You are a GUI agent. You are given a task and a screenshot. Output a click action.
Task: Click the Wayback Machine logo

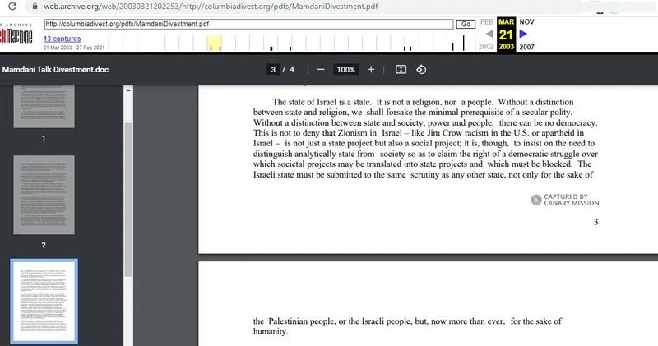click(16, 35)
